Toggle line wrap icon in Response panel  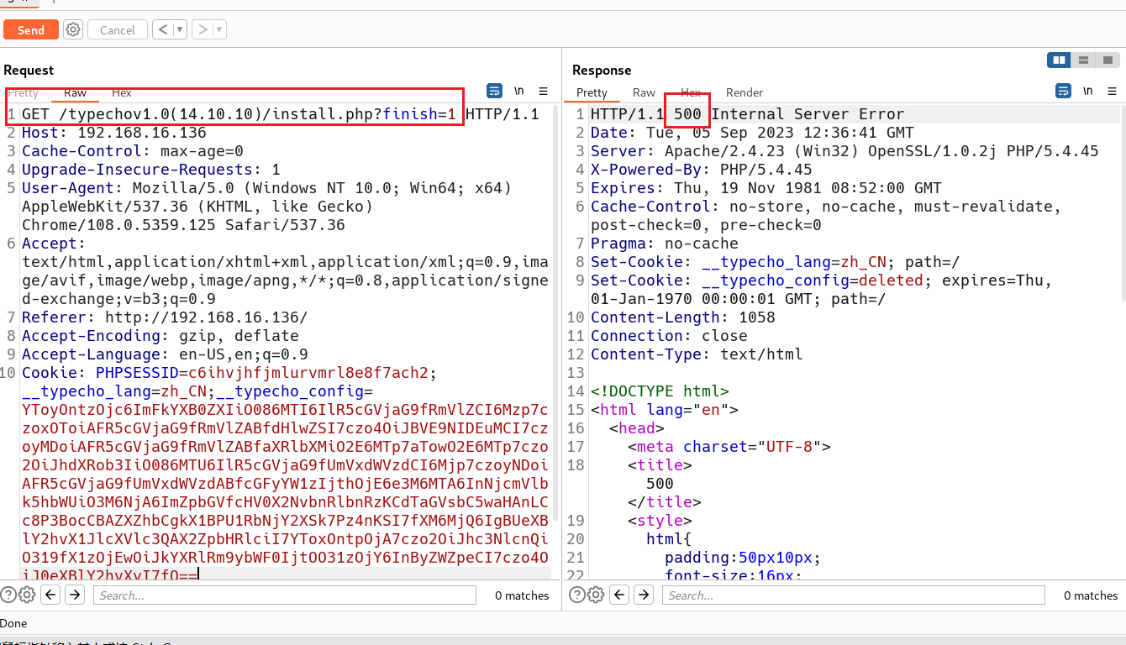pos(1064,91)
